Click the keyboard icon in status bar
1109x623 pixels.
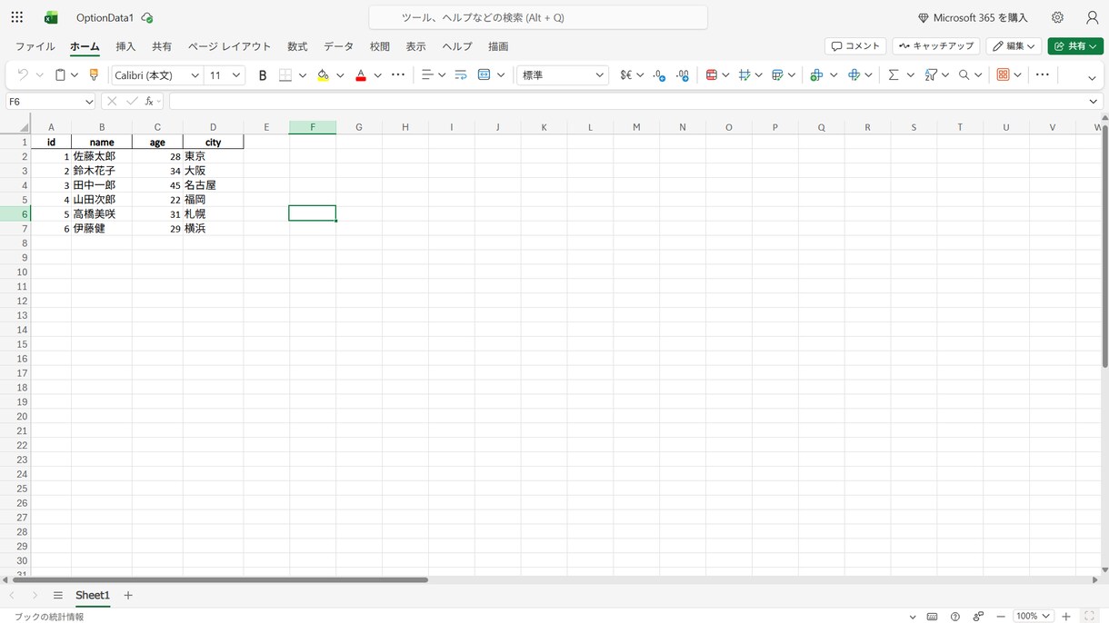click(932, 617)
